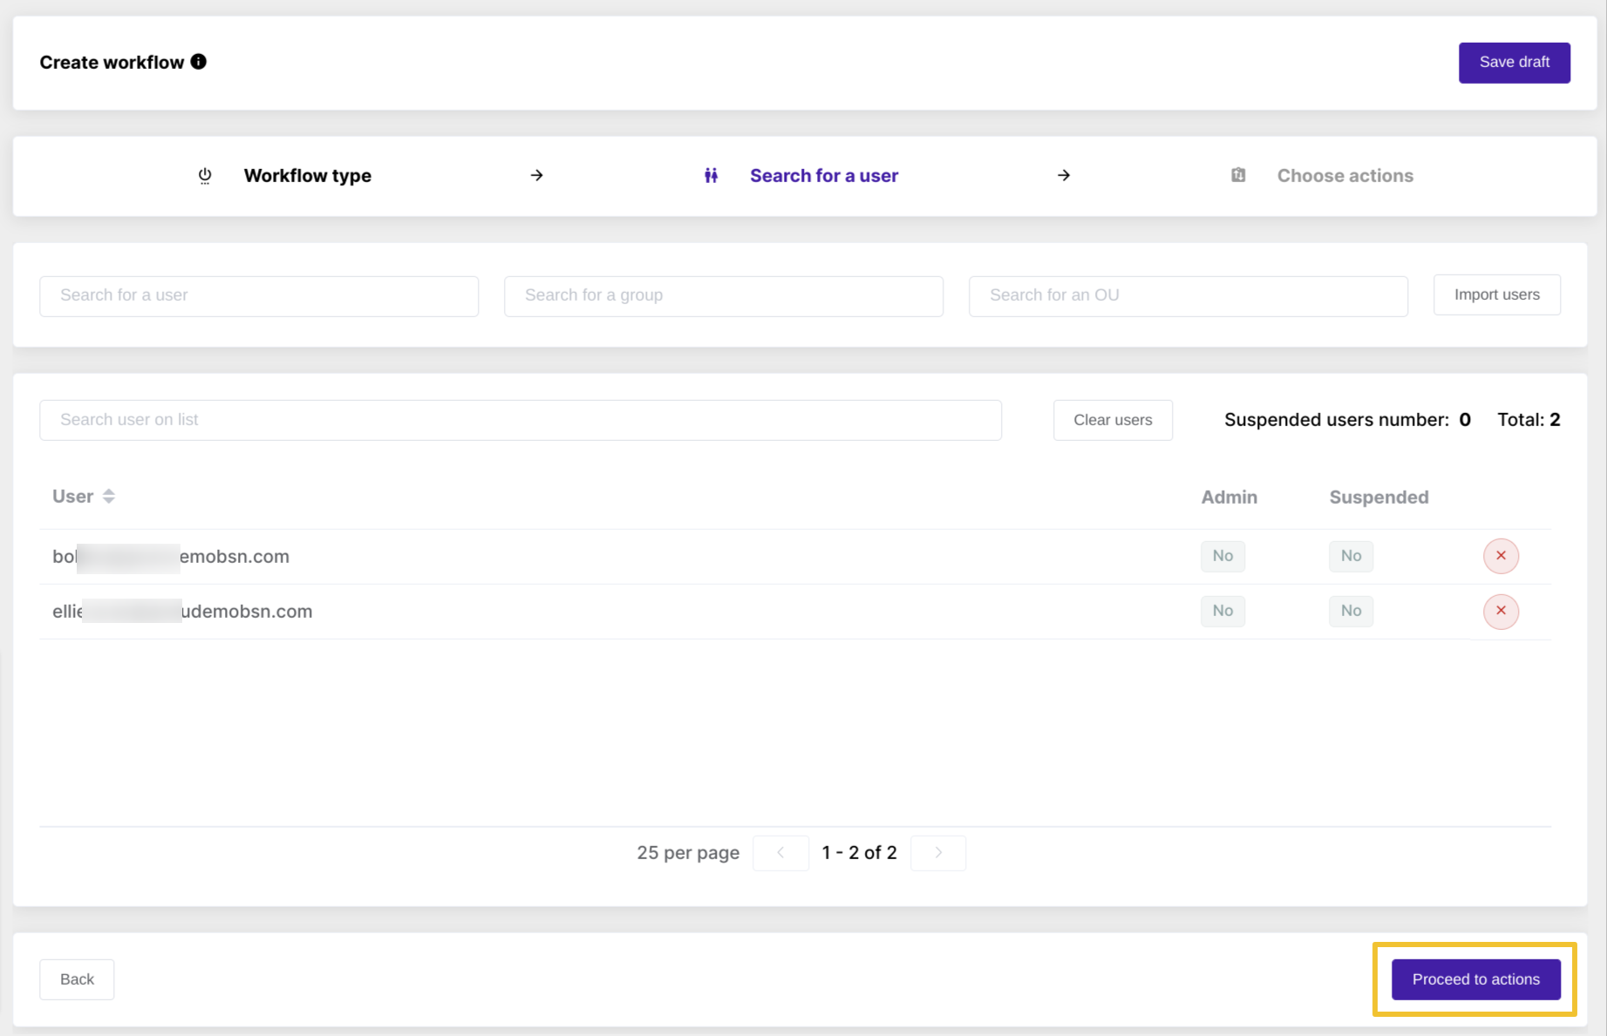The width and height of the screenshot is (1607, 1036).
Task: Click the Workflow type power icon
Action: click(205, 176)
